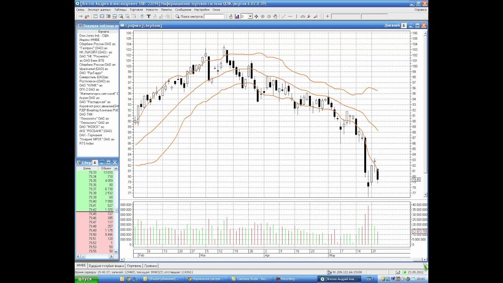Click the bold T text tool icon
Viewport: 503px width, 283px height.
point(149,17)
